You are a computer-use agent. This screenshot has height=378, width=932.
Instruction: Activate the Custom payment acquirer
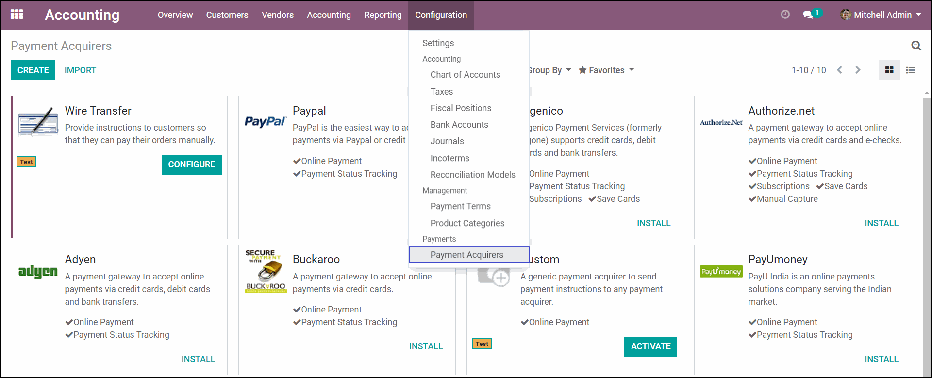[x=650, y=346]
